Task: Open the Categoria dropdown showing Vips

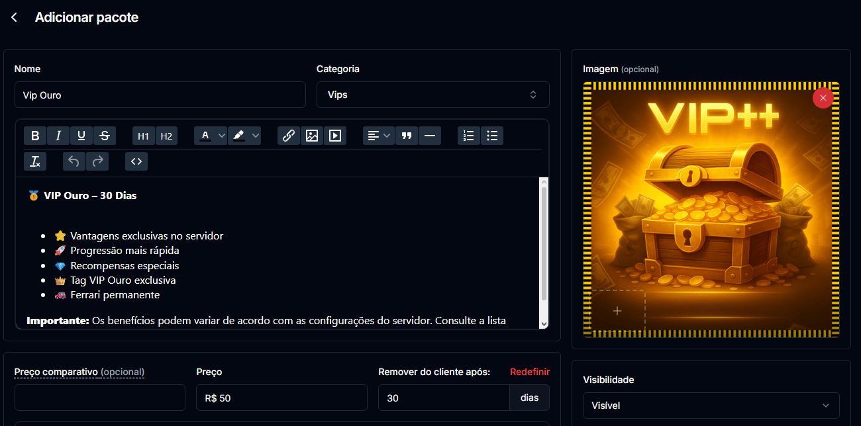Action: pyautogui.click(x=433, y=95)
